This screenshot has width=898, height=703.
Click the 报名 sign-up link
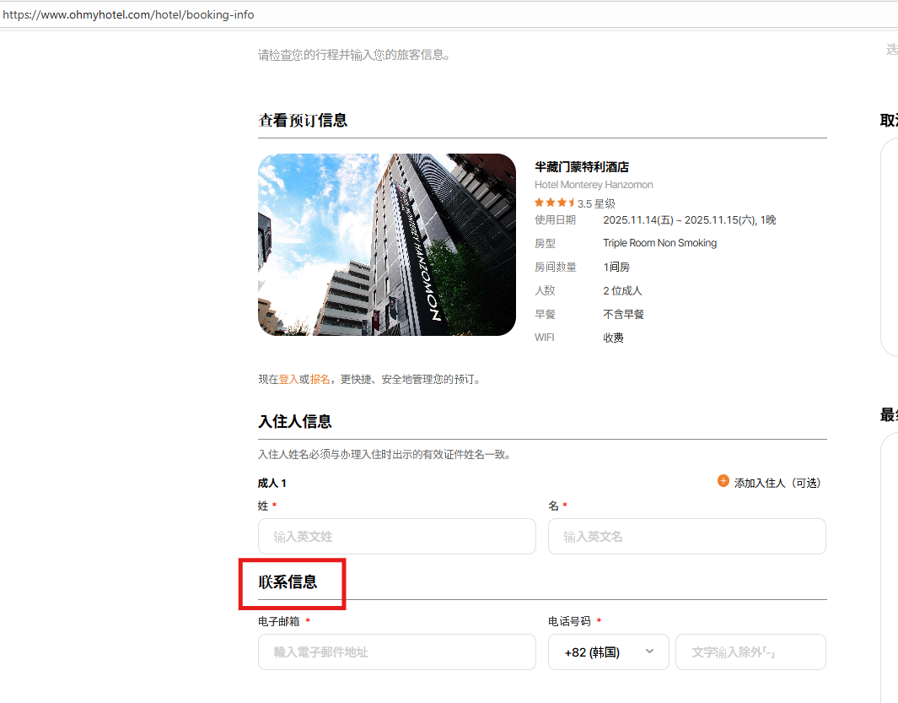coord(320,380)
